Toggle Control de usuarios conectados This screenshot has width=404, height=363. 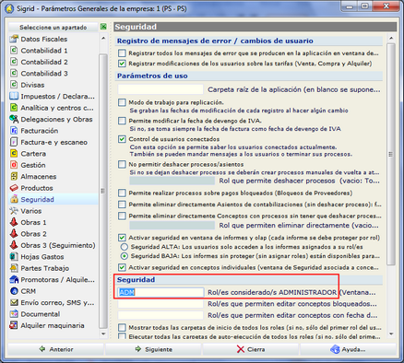tap(122, 139)
